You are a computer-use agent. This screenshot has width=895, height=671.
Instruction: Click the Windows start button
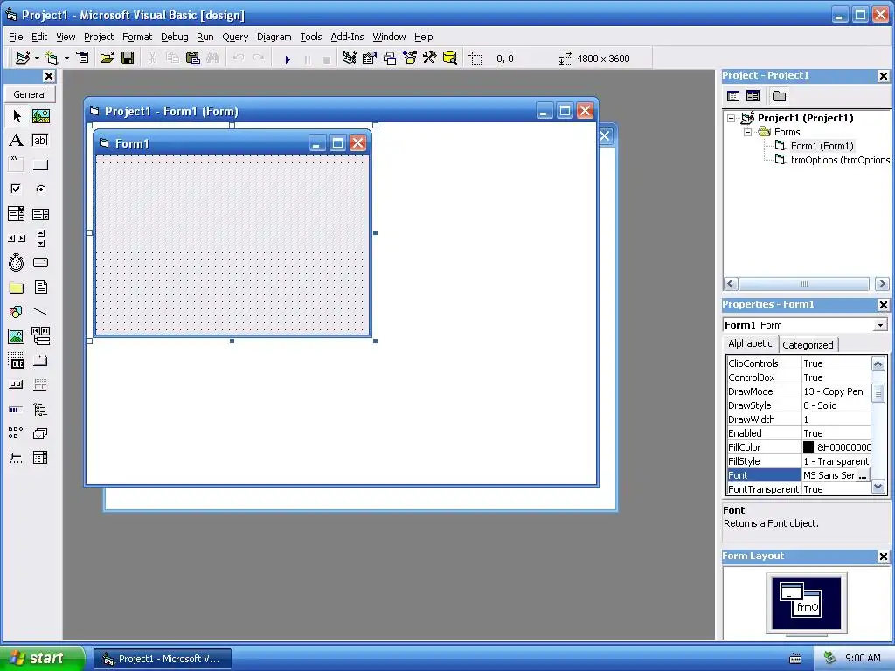click(x=42, y=659)
